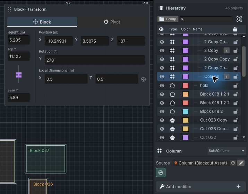Click the pentagon type icon of hola
The height and width of the screenshot is (194, 248).
pyautogui.click(x=172, y=86)
